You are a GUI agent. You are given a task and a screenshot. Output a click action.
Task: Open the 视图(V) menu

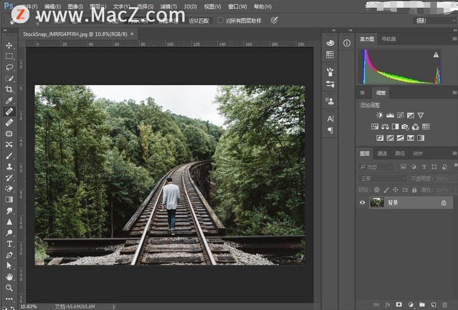(213, 7)
